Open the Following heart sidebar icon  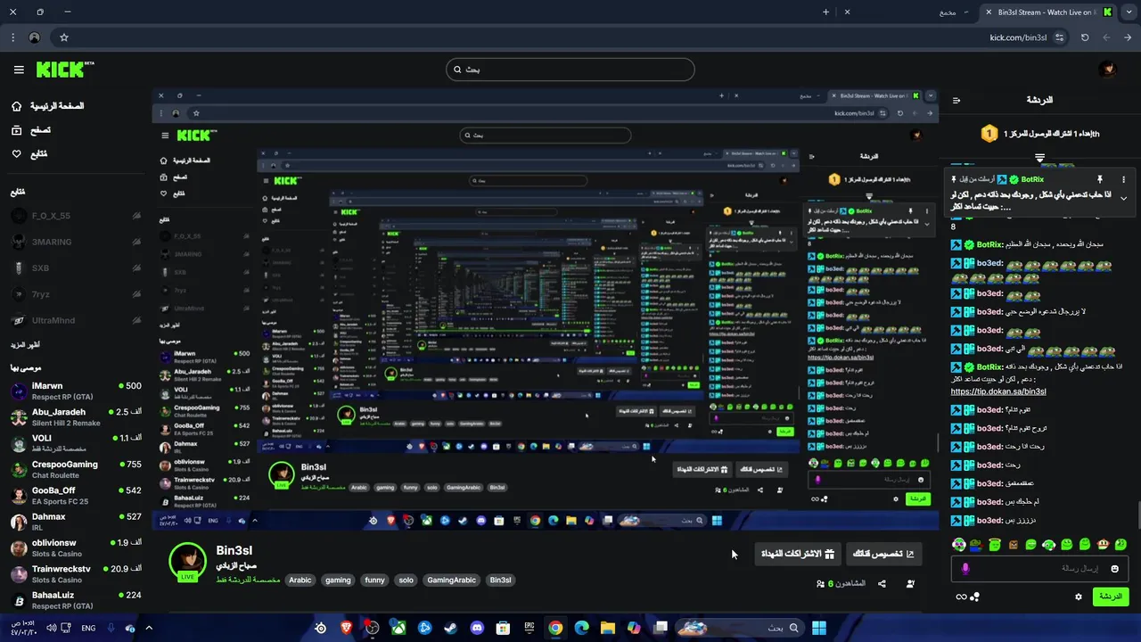pos(16,154)
